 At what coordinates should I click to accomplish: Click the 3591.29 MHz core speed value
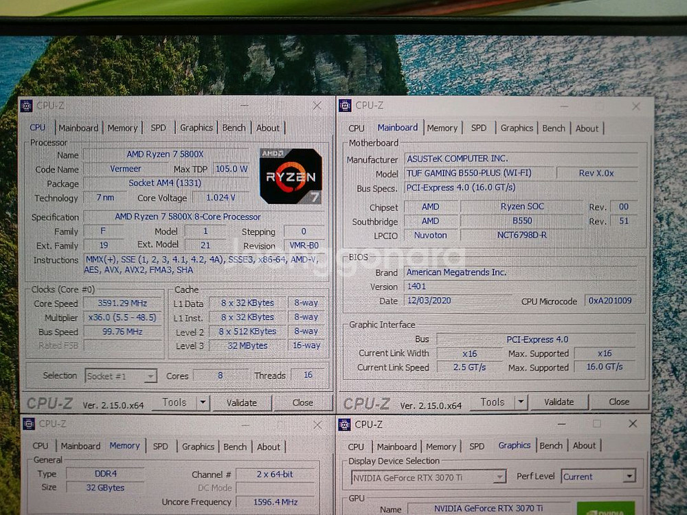(122, 303)
